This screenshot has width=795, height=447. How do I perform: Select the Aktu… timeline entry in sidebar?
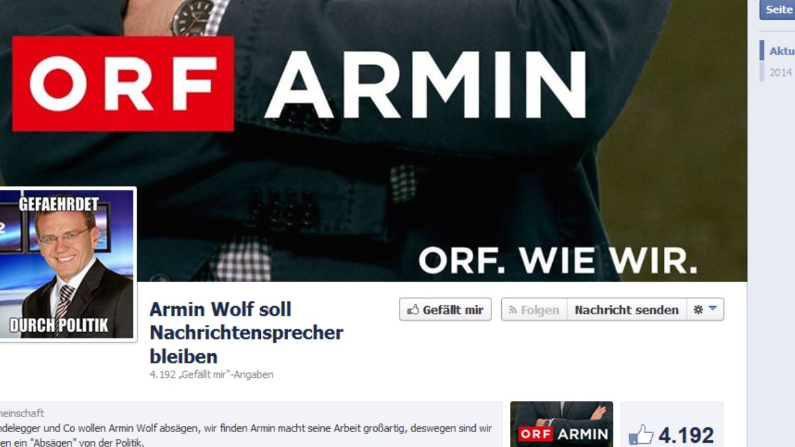coord(781,51)
